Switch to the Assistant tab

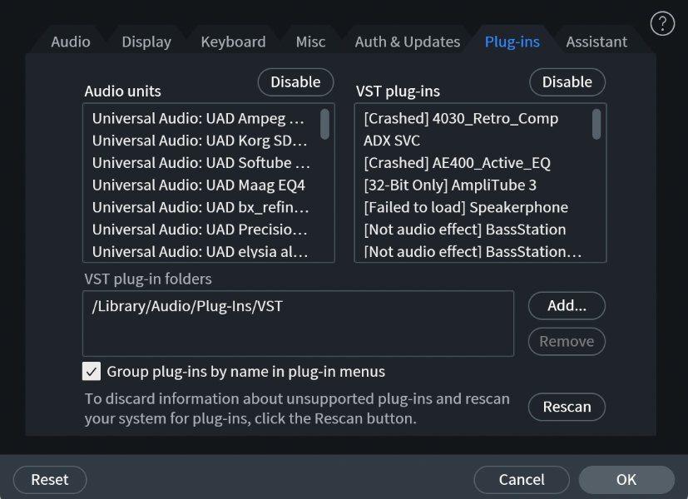click(x=596, y=42)
